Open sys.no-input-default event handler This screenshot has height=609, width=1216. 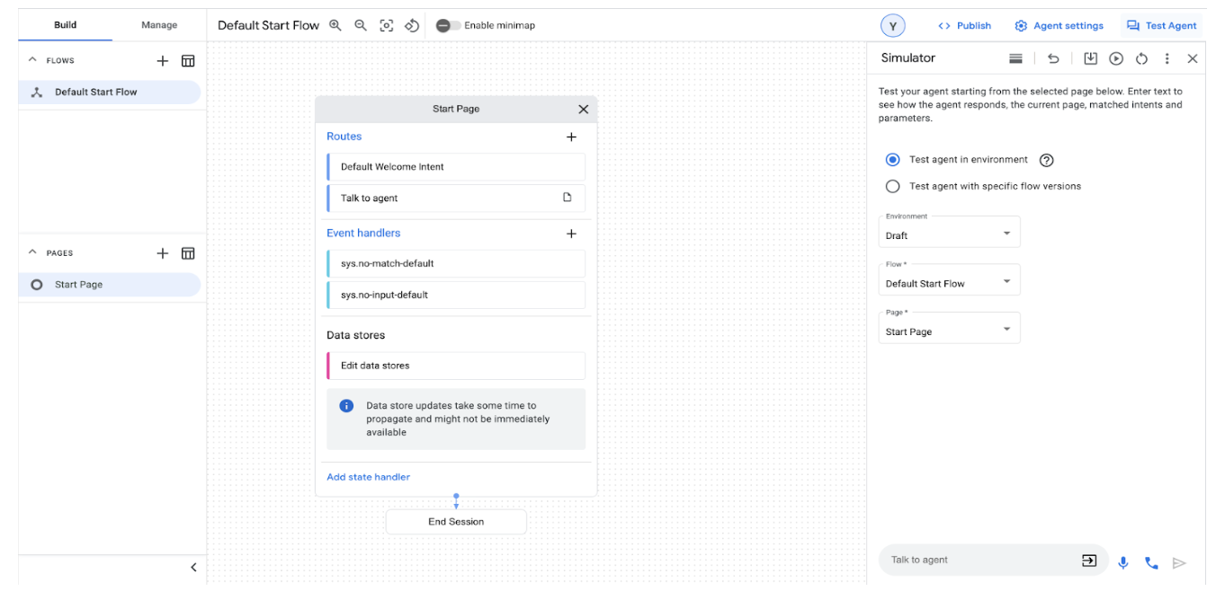click(x=456, y=295)
